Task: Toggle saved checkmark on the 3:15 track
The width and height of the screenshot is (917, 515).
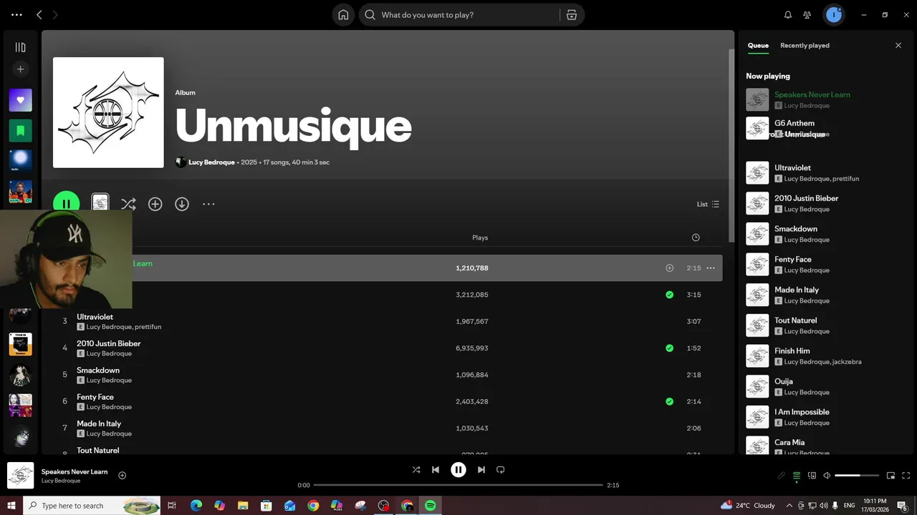Action: click(669, 295)
